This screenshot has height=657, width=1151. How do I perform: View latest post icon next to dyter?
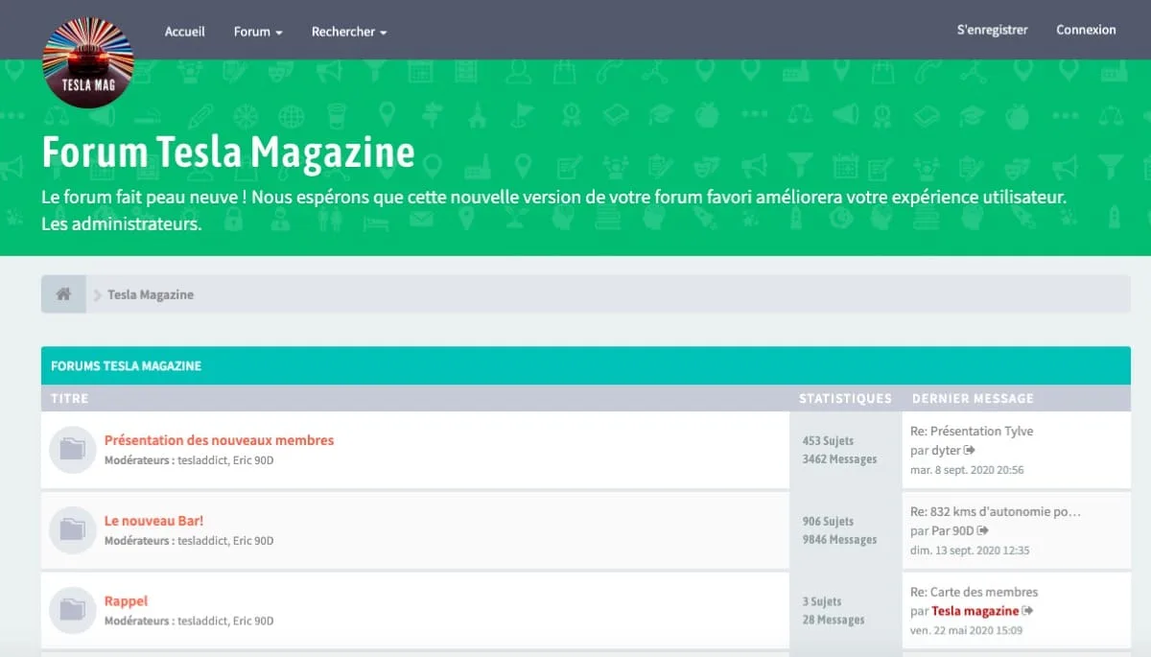coord(970,450)
